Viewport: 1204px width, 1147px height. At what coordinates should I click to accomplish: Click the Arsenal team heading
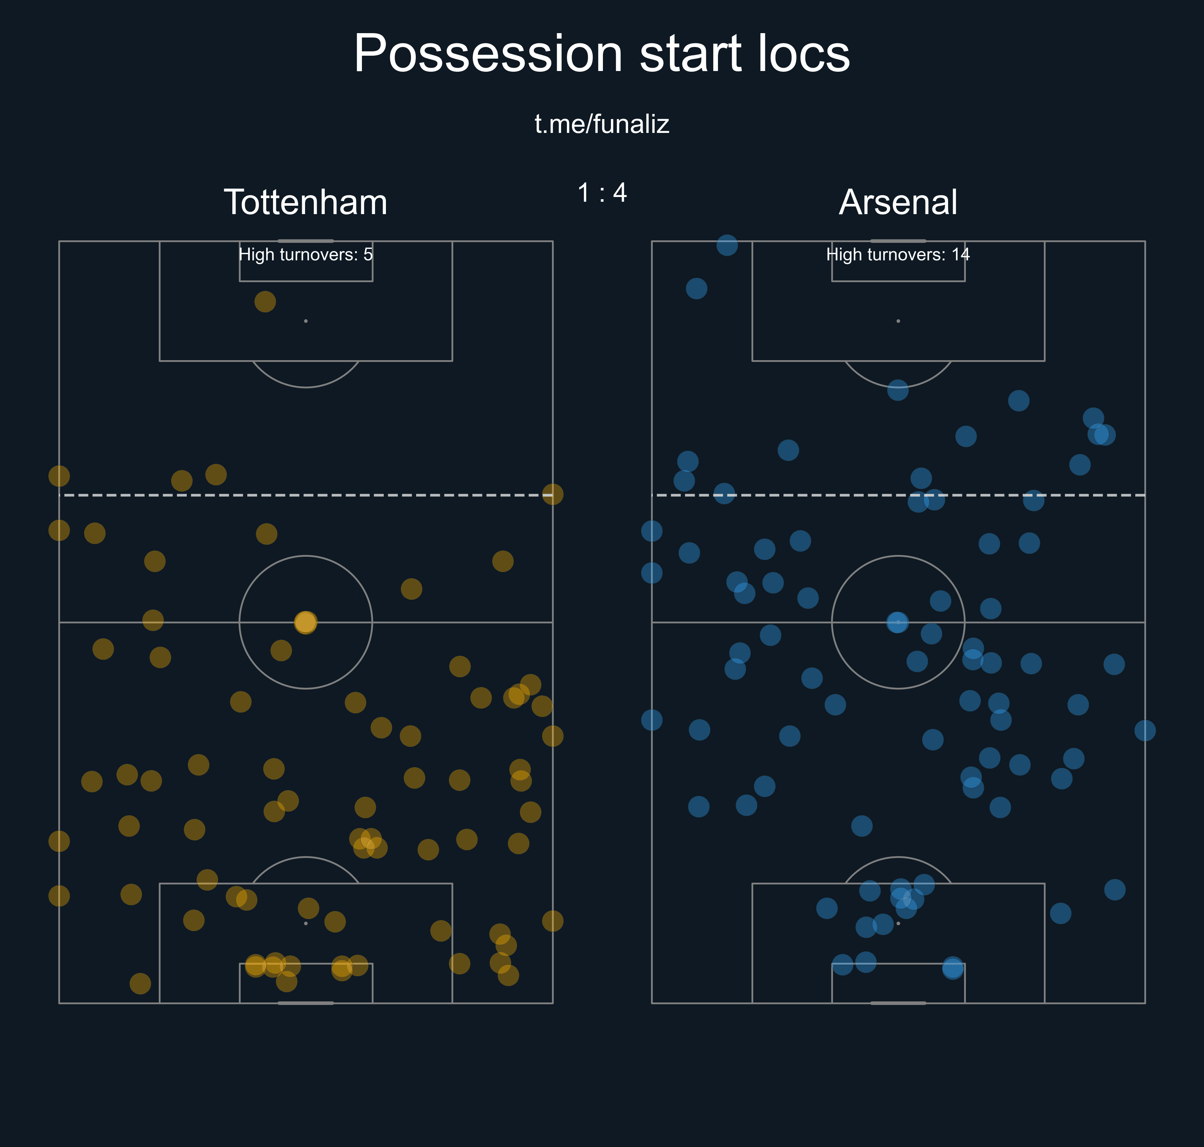pyautogui.click(x=898, y=202)
